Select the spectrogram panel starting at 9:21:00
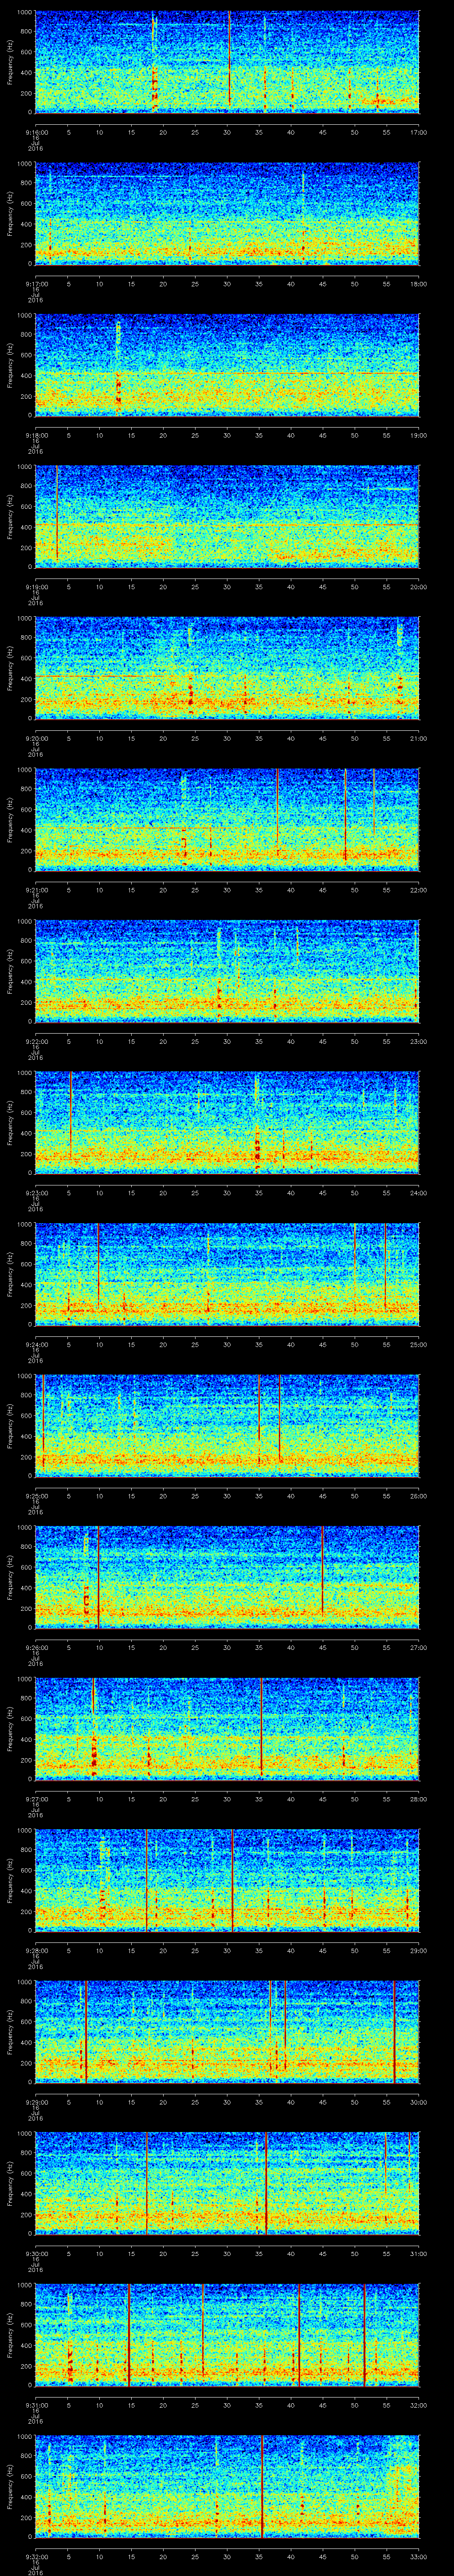Screen dimensions: 454x2576 click(227, 819)
